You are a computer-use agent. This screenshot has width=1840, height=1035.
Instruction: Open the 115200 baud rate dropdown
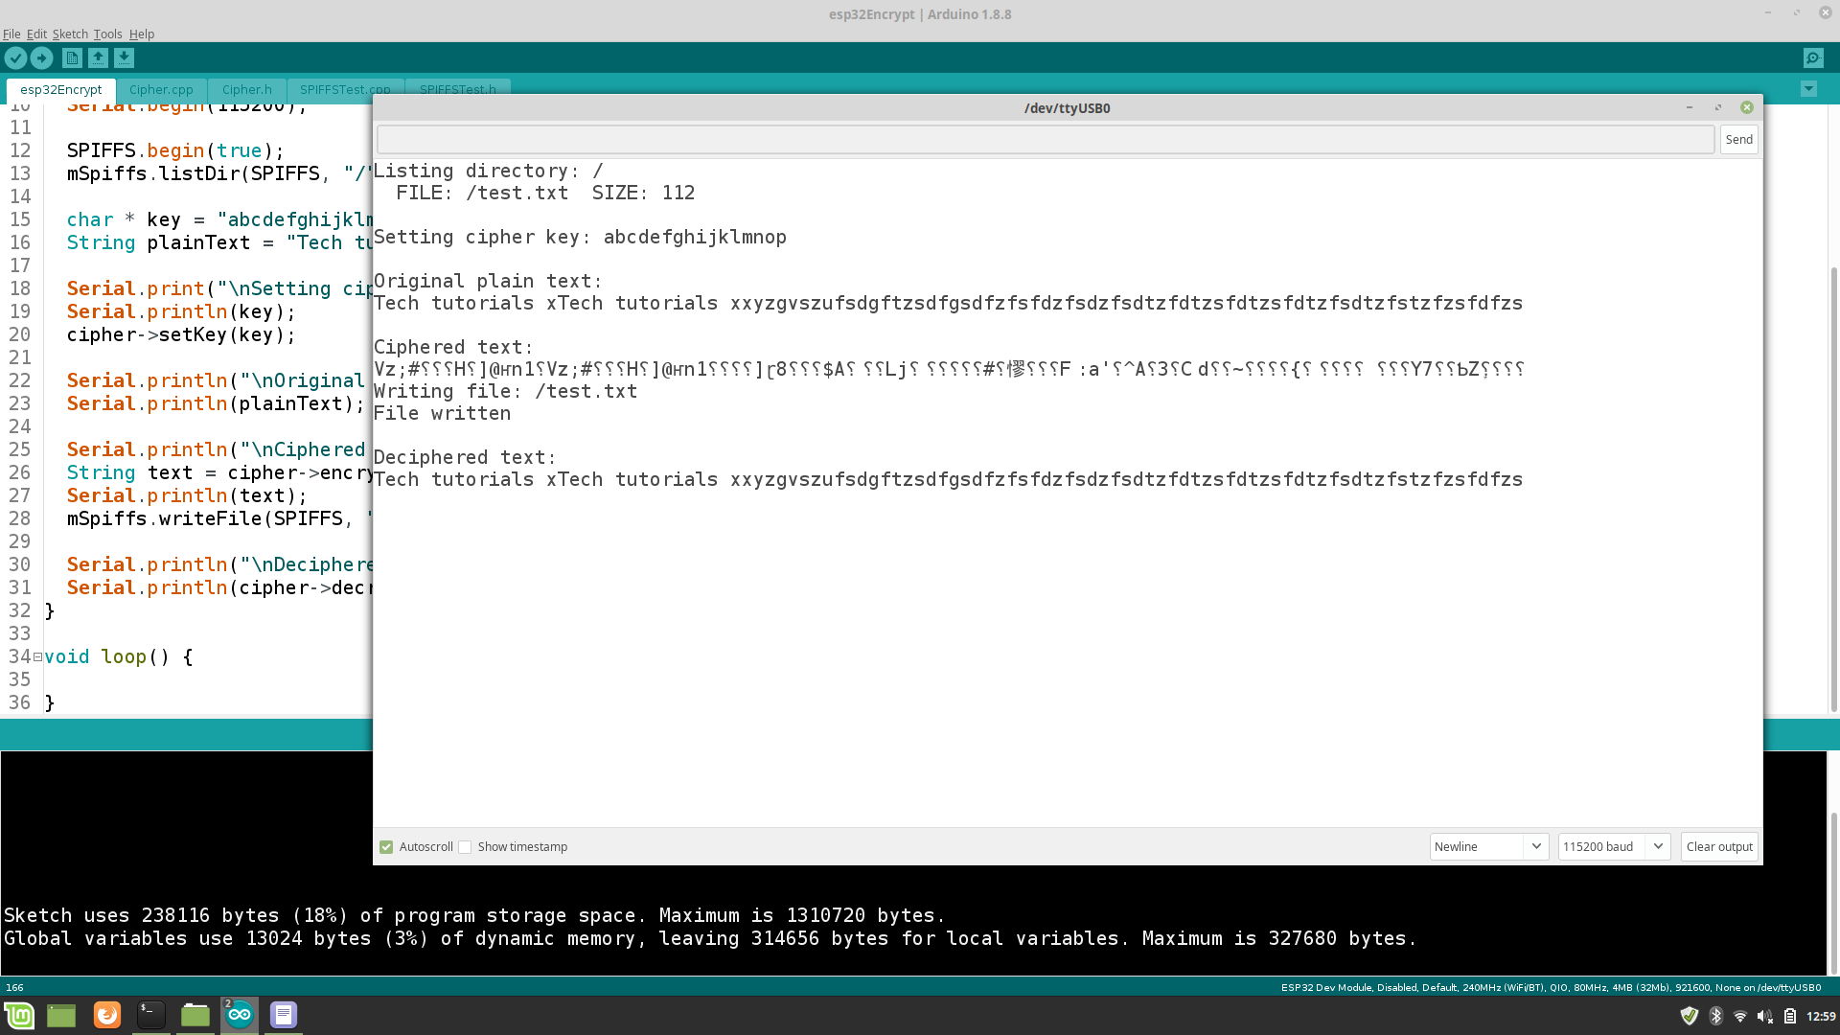pyautogui.click(x=1614, y=847)
